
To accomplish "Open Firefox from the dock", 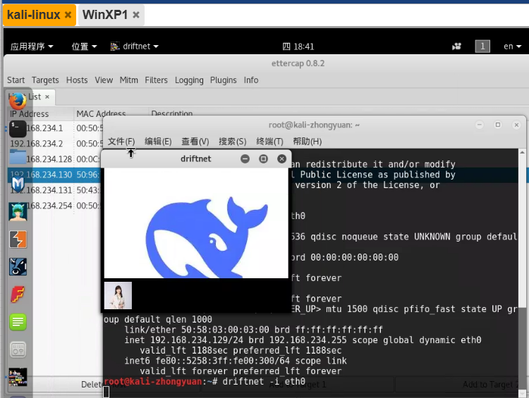I will point(18,101).
